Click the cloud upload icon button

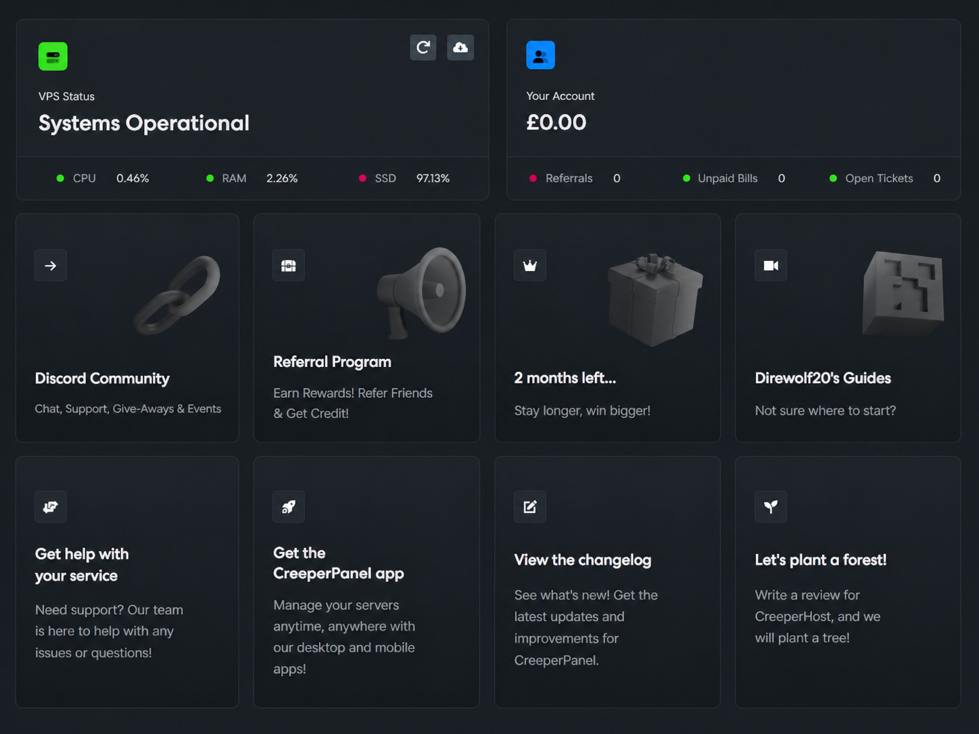click(460, 47)
